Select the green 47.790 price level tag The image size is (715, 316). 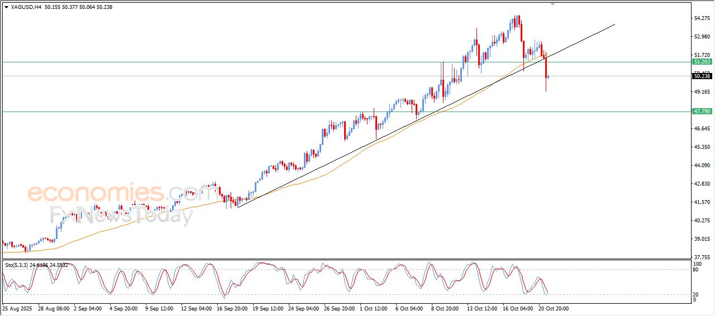tap(702, 111)
